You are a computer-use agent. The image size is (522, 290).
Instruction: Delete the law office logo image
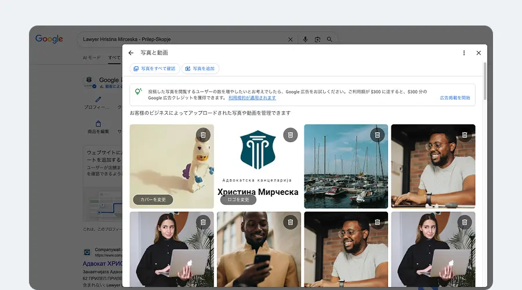[290, 135]
